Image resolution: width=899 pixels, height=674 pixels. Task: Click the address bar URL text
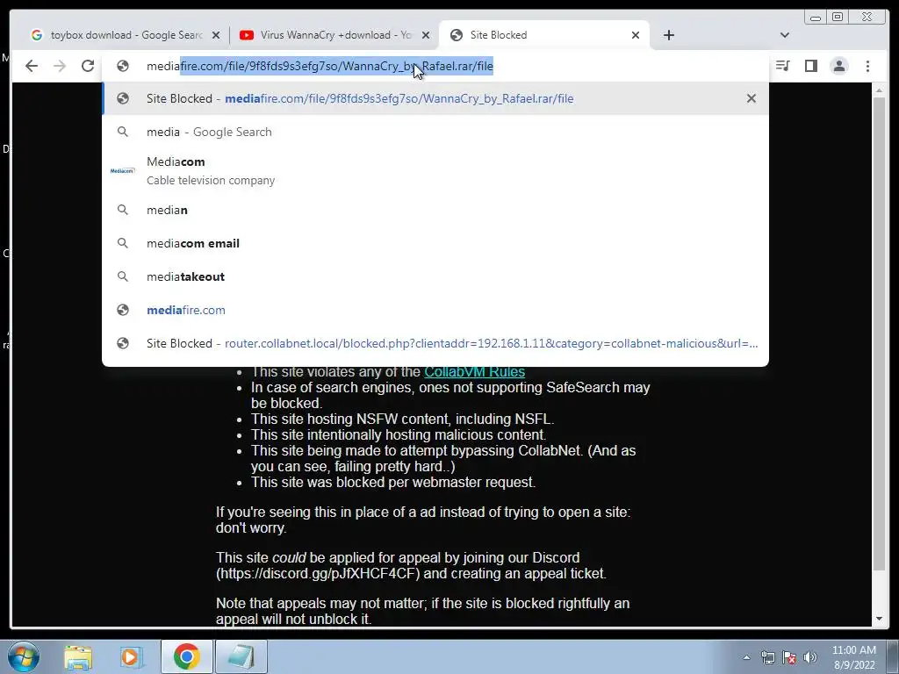[x=320, y=67]
